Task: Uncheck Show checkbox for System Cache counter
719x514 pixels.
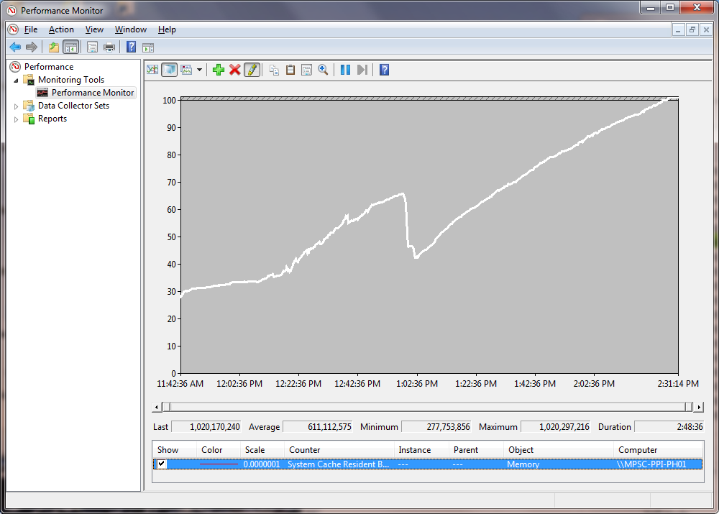Action: (x=162, y=464)
